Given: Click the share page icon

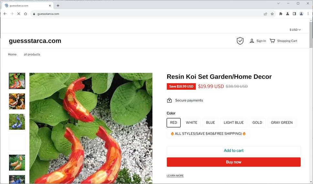Looking at the screenshot, I should tap(265, 14).
